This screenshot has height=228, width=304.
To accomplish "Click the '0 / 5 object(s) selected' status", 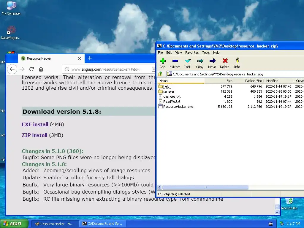I will pos(173,194).
